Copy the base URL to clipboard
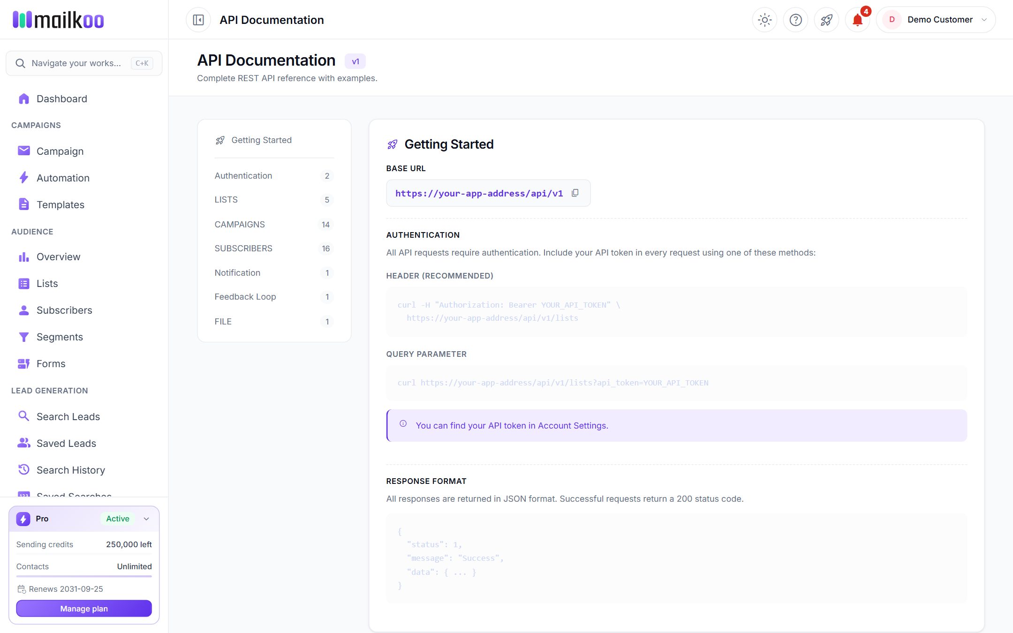 (575, 193)
